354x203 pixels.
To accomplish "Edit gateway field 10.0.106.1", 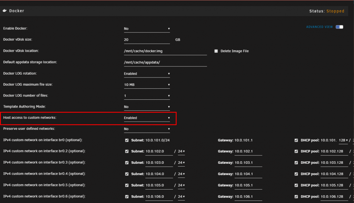I will coord(249,197).
